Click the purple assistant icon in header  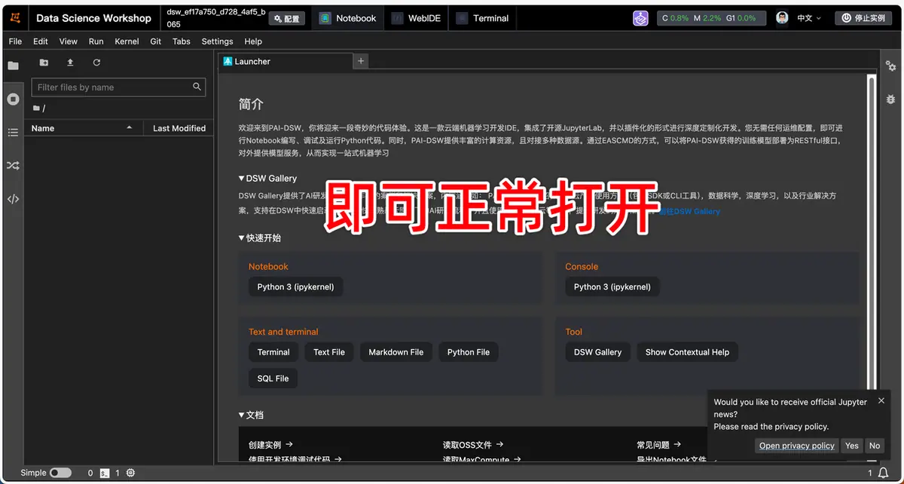click(640, 18)
